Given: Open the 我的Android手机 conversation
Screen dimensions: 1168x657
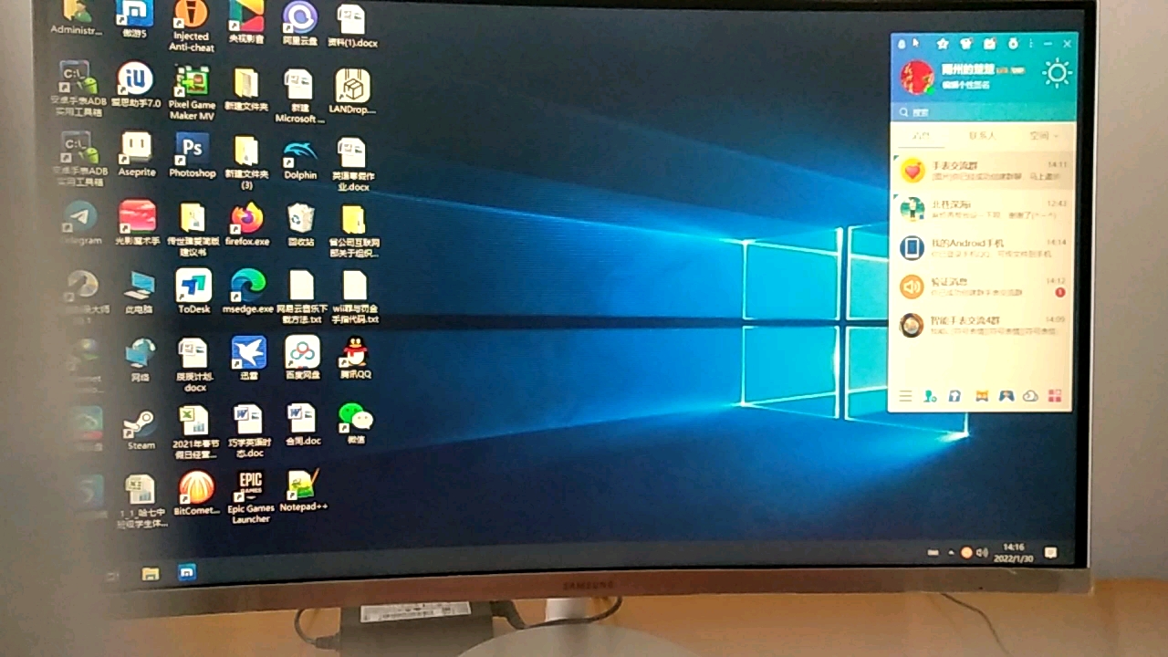Looking at the screenshot, I should [983, 247].
